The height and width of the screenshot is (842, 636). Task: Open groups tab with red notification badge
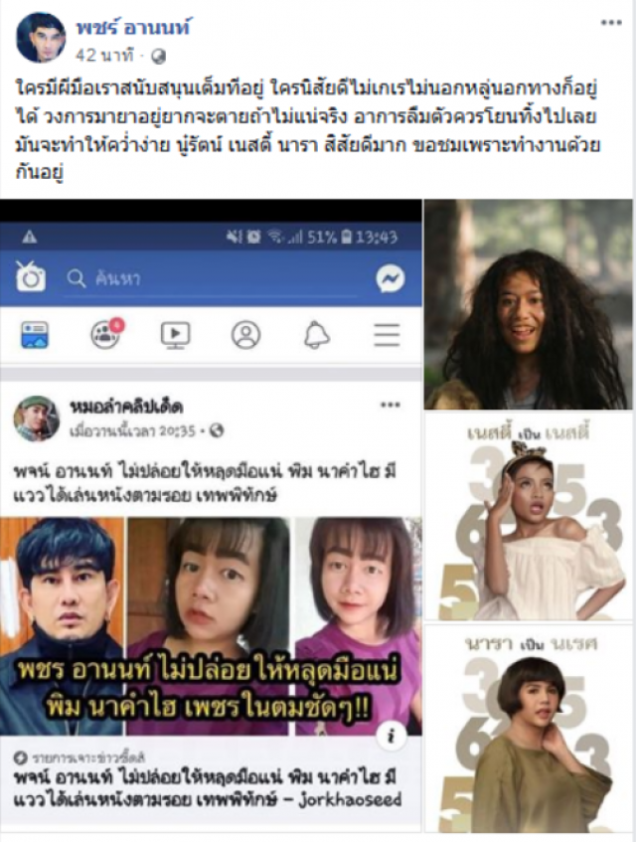click(106, 334)
